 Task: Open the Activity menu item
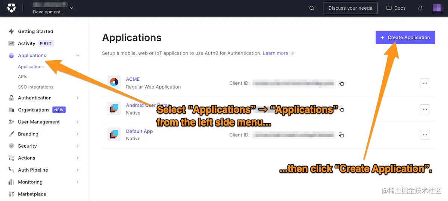27,43
